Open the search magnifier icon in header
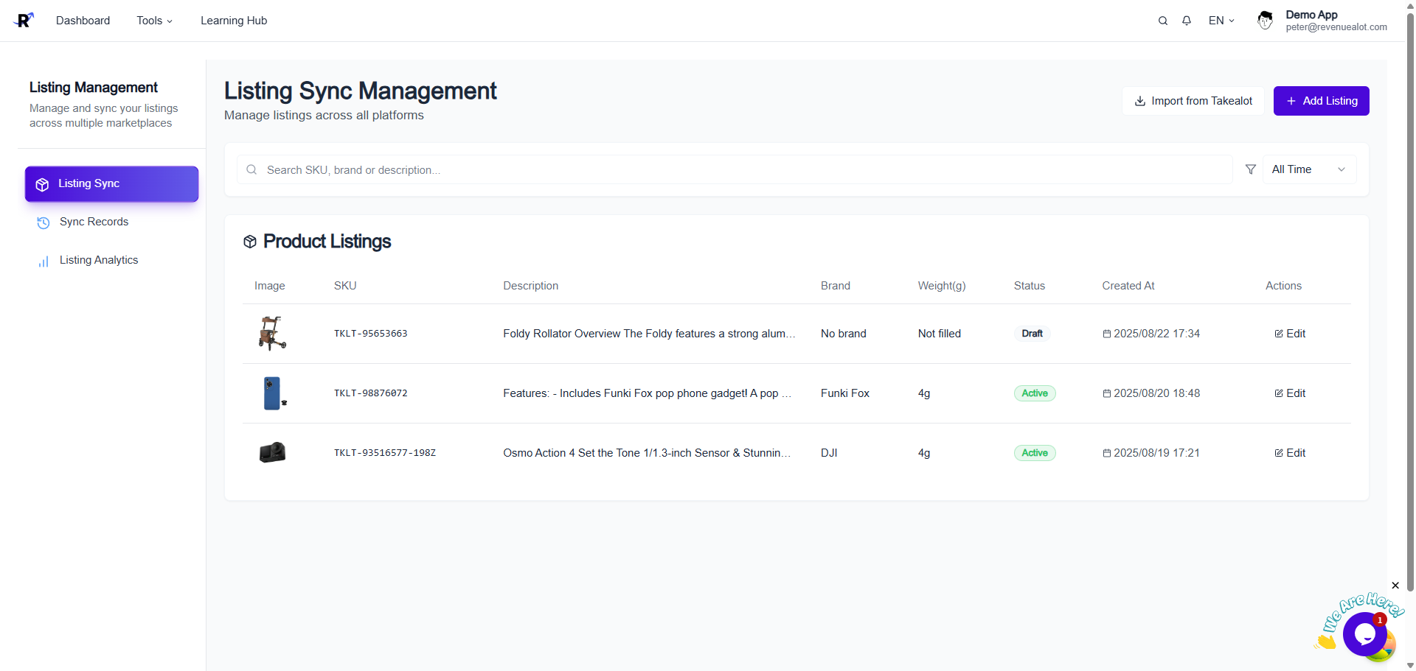 (1163, 21)
